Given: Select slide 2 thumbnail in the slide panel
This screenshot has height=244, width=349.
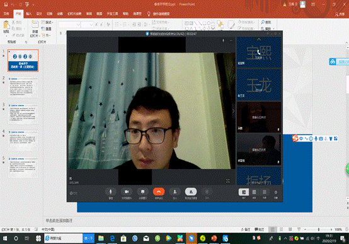Looking at the screenshot, I should pos(23,87).
